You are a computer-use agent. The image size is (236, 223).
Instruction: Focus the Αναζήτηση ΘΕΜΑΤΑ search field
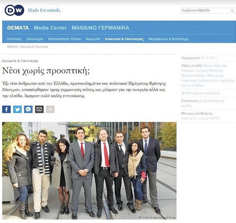click(x=208, y=10)
